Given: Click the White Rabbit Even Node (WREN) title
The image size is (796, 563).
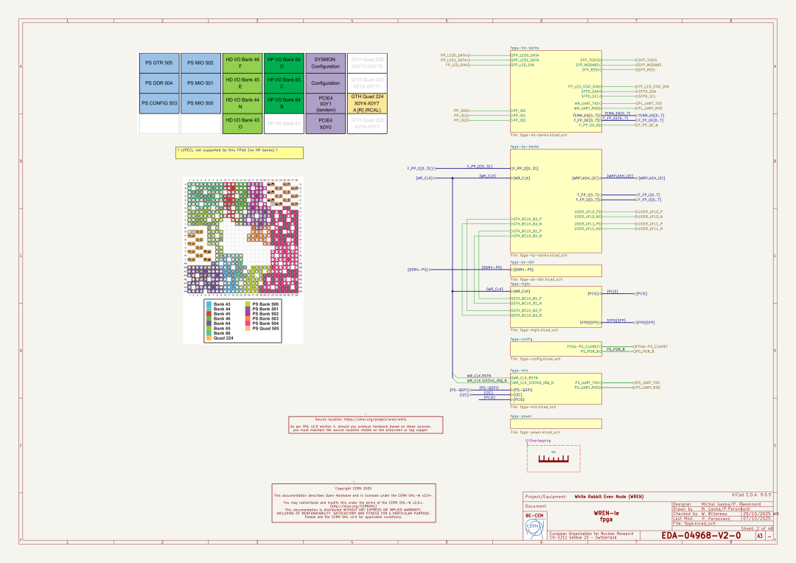Looking at the screenshot, I should point(609,497).
